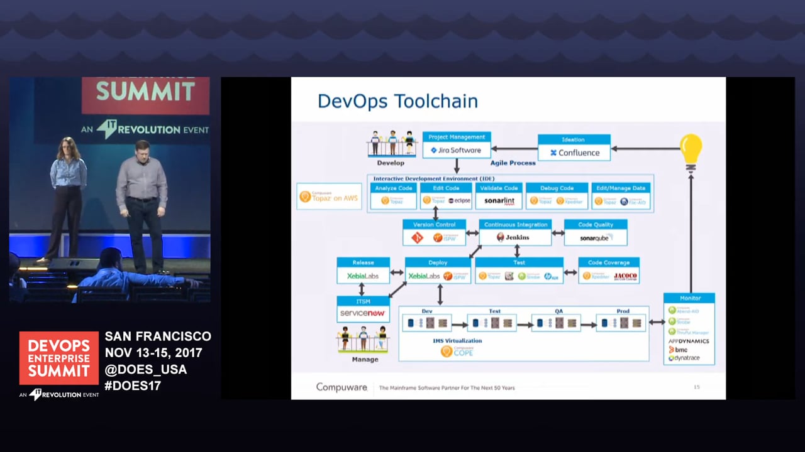Screen dimensions: 805x452
Task: Click the Abend-AID logo in Monitor
Action: tap(684, 310)
